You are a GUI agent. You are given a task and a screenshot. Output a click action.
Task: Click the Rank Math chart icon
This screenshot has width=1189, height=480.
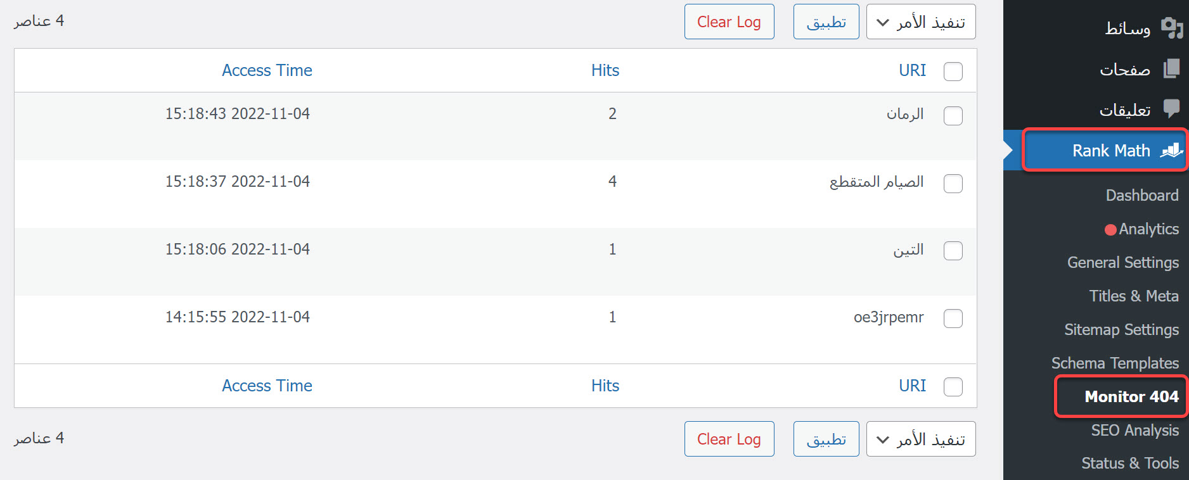[x=1172, y=151]
